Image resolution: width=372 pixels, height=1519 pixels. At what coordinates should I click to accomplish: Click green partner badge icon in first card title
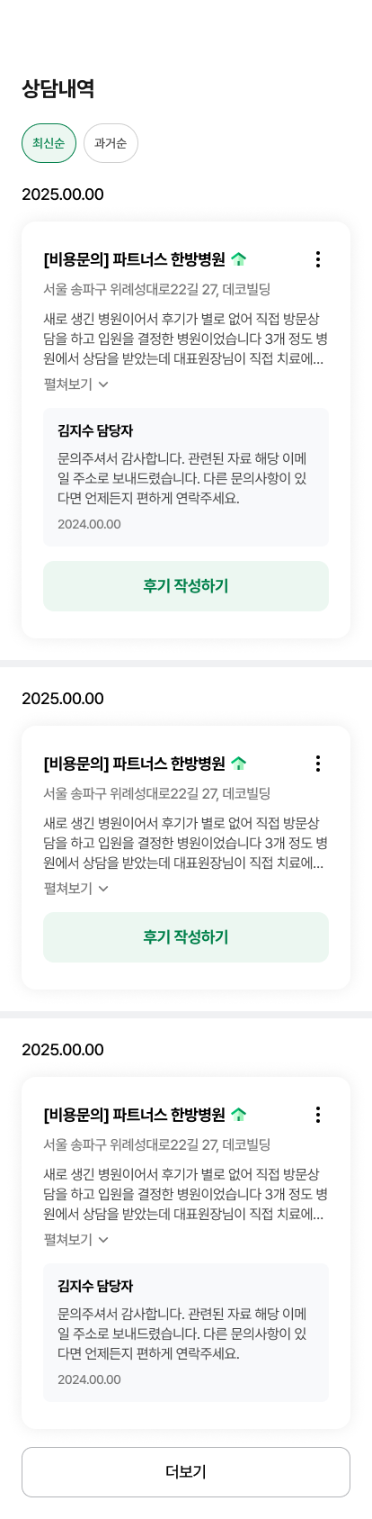238,259
